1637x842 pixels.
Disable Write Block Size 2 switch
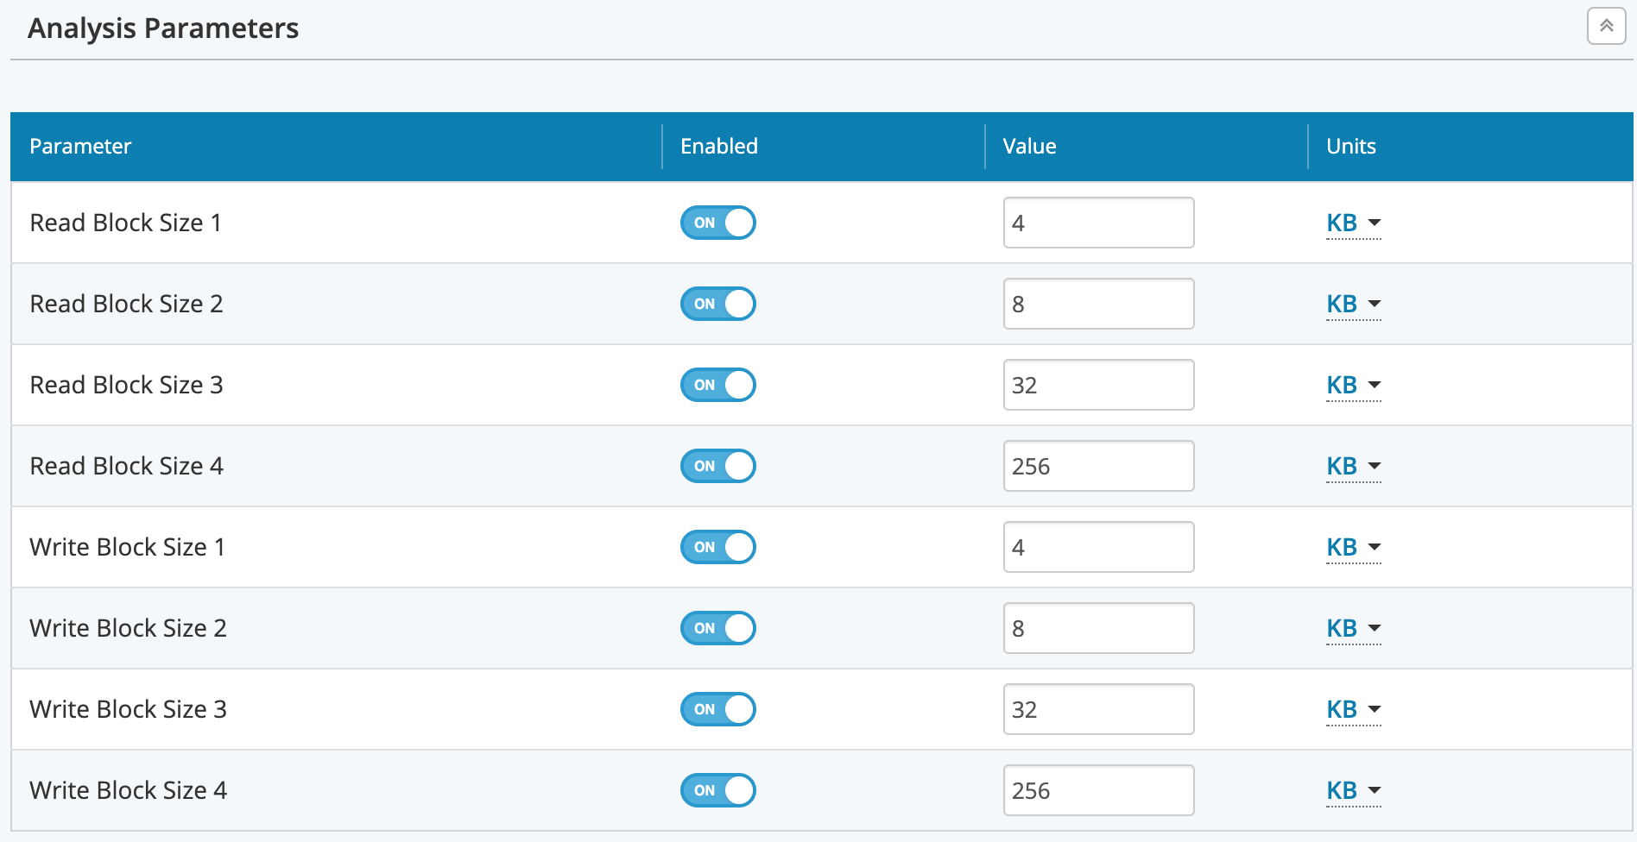718,628
